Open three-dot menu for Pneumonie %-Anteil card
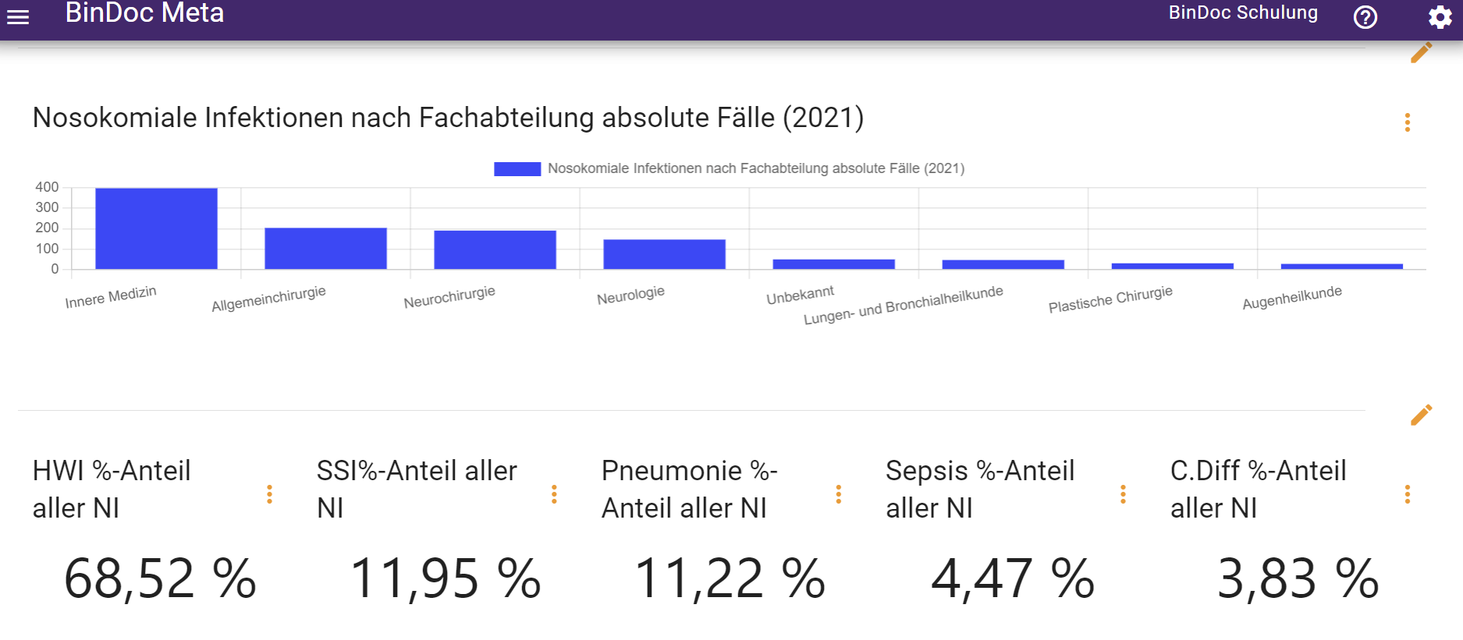1463x640 pixels. pos(838,494)
